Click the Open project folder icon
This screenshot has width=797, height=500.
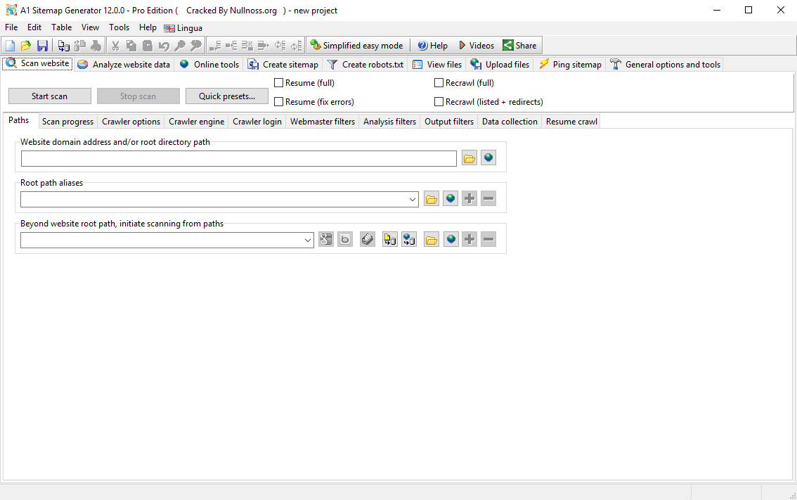point(26,46)
